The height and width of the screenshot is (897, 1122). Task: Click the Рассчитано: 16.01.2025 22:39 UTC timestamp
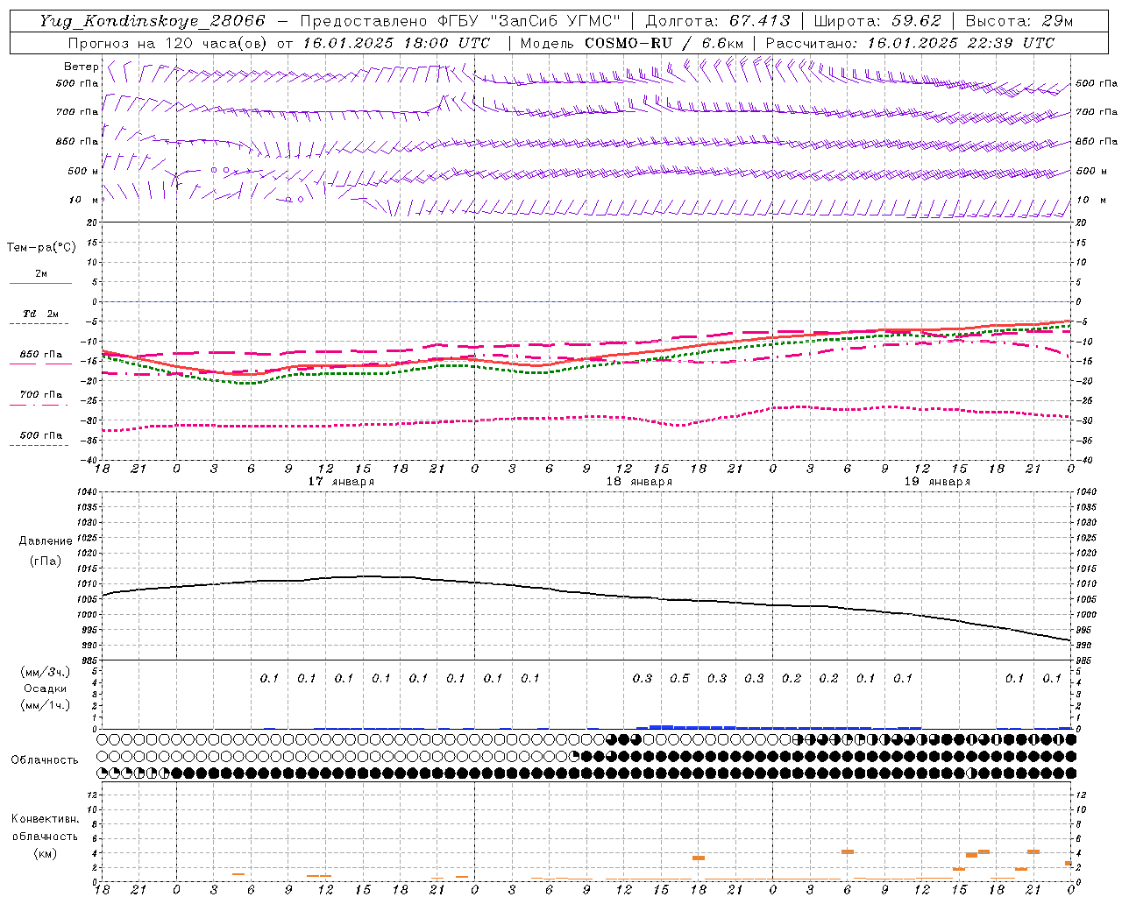[x=910, y=43]
